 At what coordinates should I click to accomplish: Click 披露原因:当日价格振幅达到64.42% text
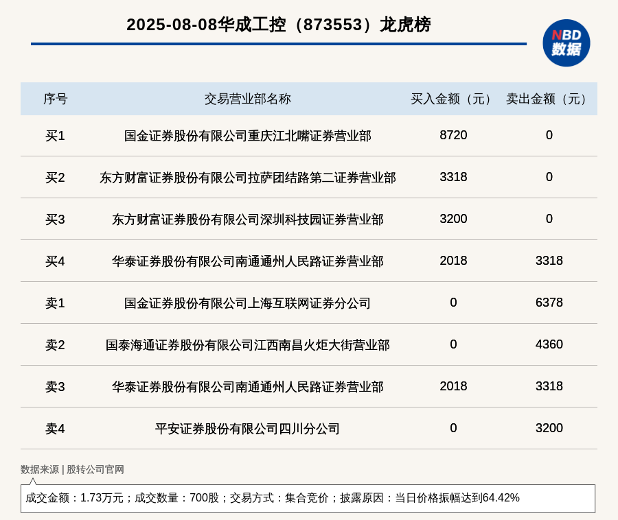(430, 498)
